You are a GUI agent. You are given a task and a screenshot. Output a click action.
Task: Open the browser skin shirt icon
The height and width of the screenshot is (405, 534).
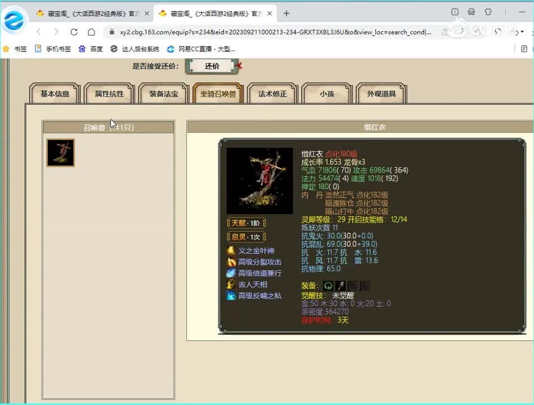(x=488, y=12)
